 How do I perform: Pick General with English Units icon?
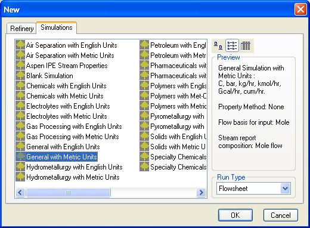pos(20,146)
